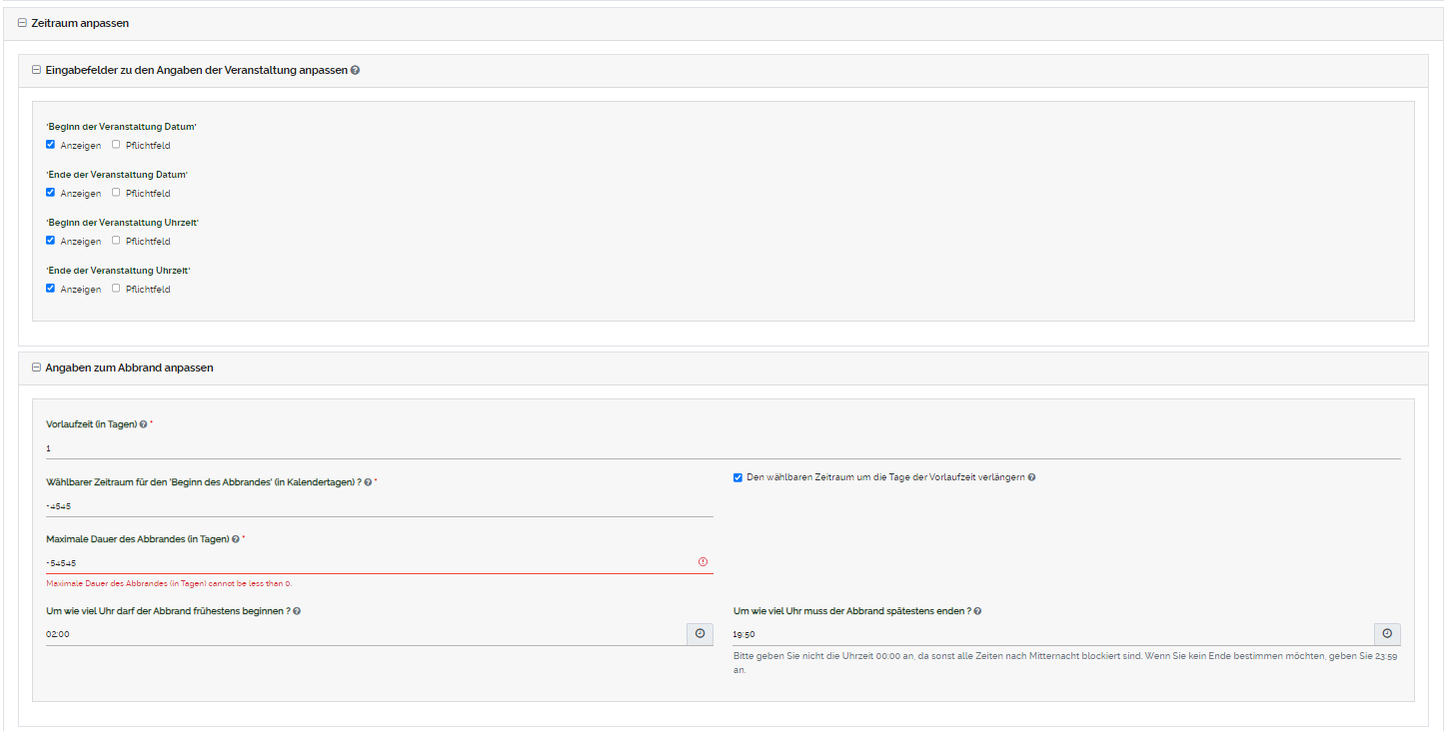Click help icon beside Maximale Dauer label

[x=235, y=539]
